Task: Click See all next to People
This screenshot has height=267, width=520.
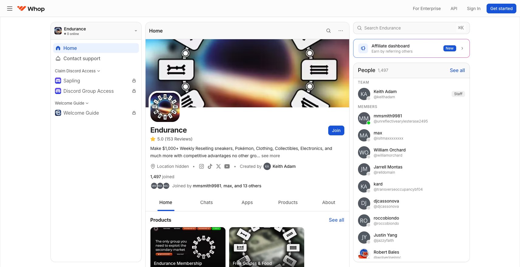Action: pos(457,70)
